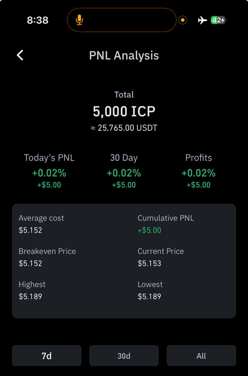248x376 pixels.
Task: Tap the 8:38 clock display
Action: [38, 20]
